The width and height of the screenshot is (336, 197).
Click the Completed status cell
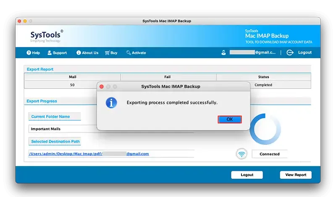click(263, 85)
